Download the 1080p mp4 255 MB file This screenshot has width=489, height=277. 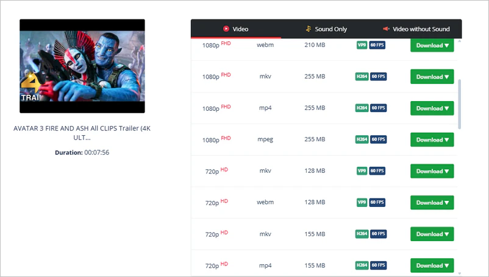[x=432, y=108]
